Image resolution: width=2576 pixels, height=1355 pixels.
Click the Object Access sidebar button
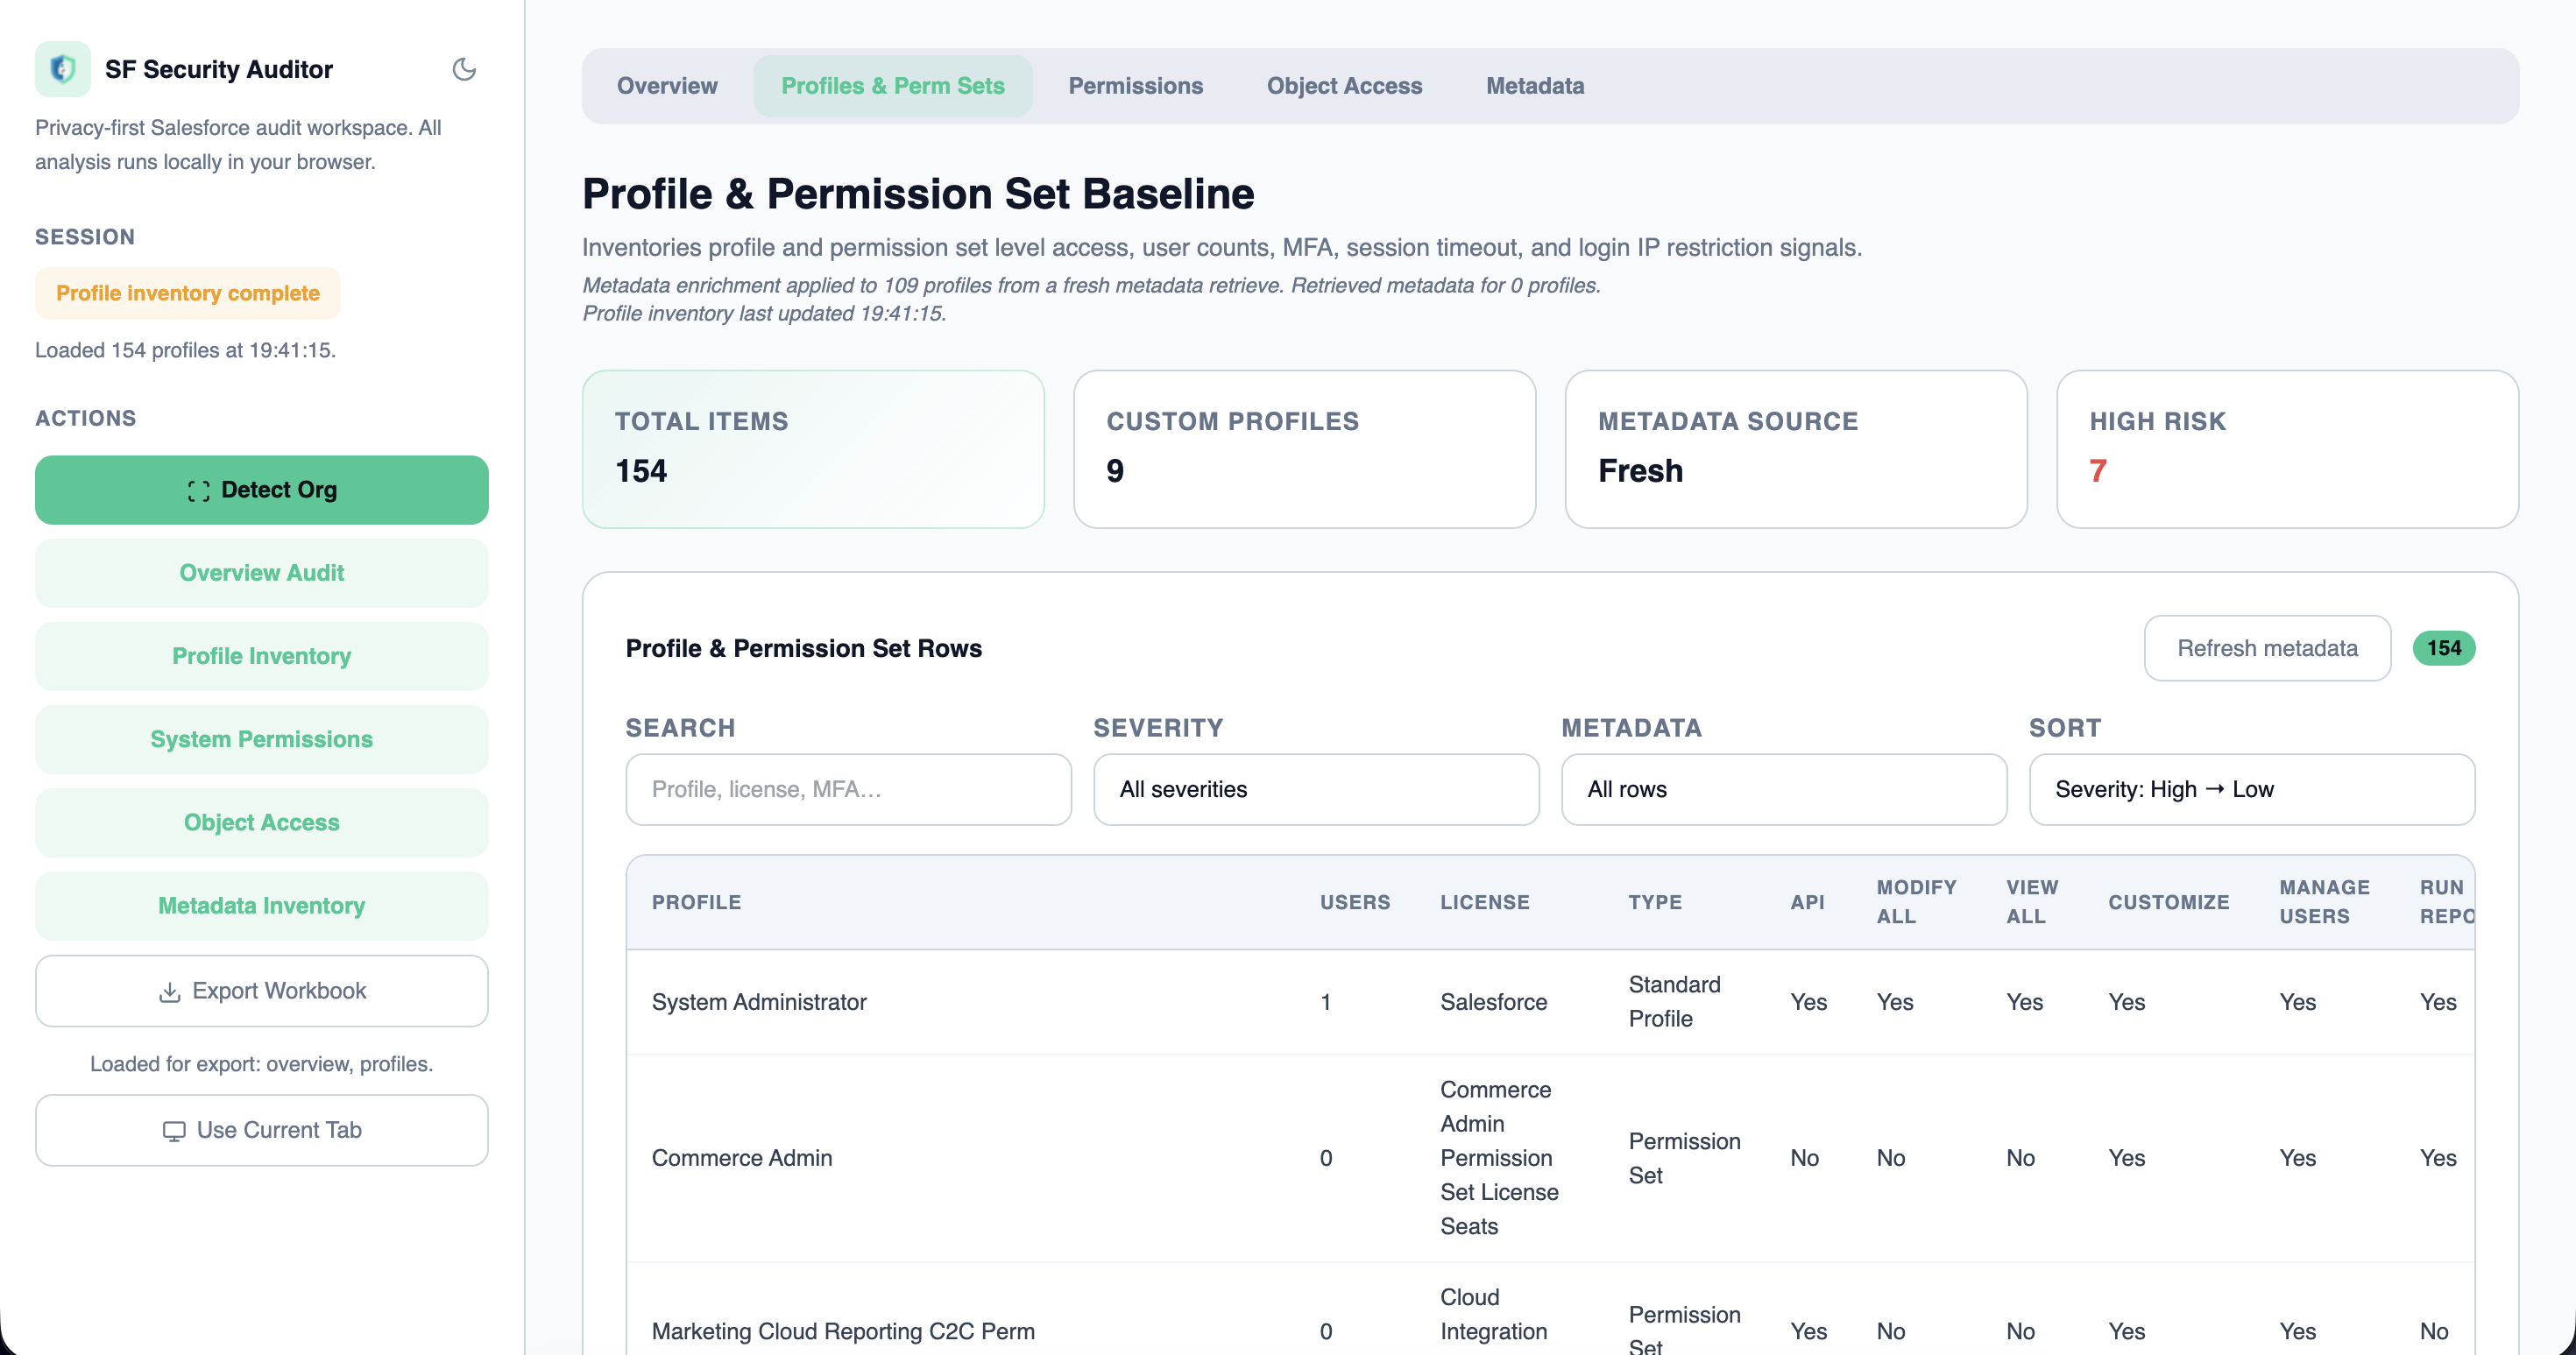262,822
